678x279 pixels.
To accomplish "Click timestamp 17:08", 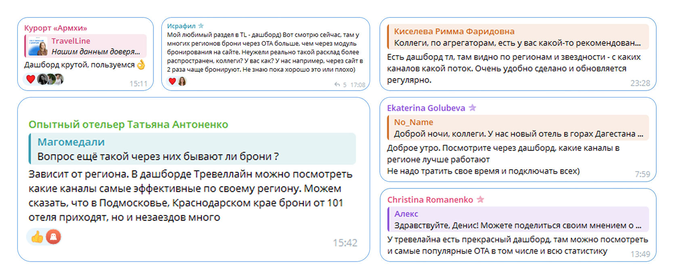I will click(358, 85).
